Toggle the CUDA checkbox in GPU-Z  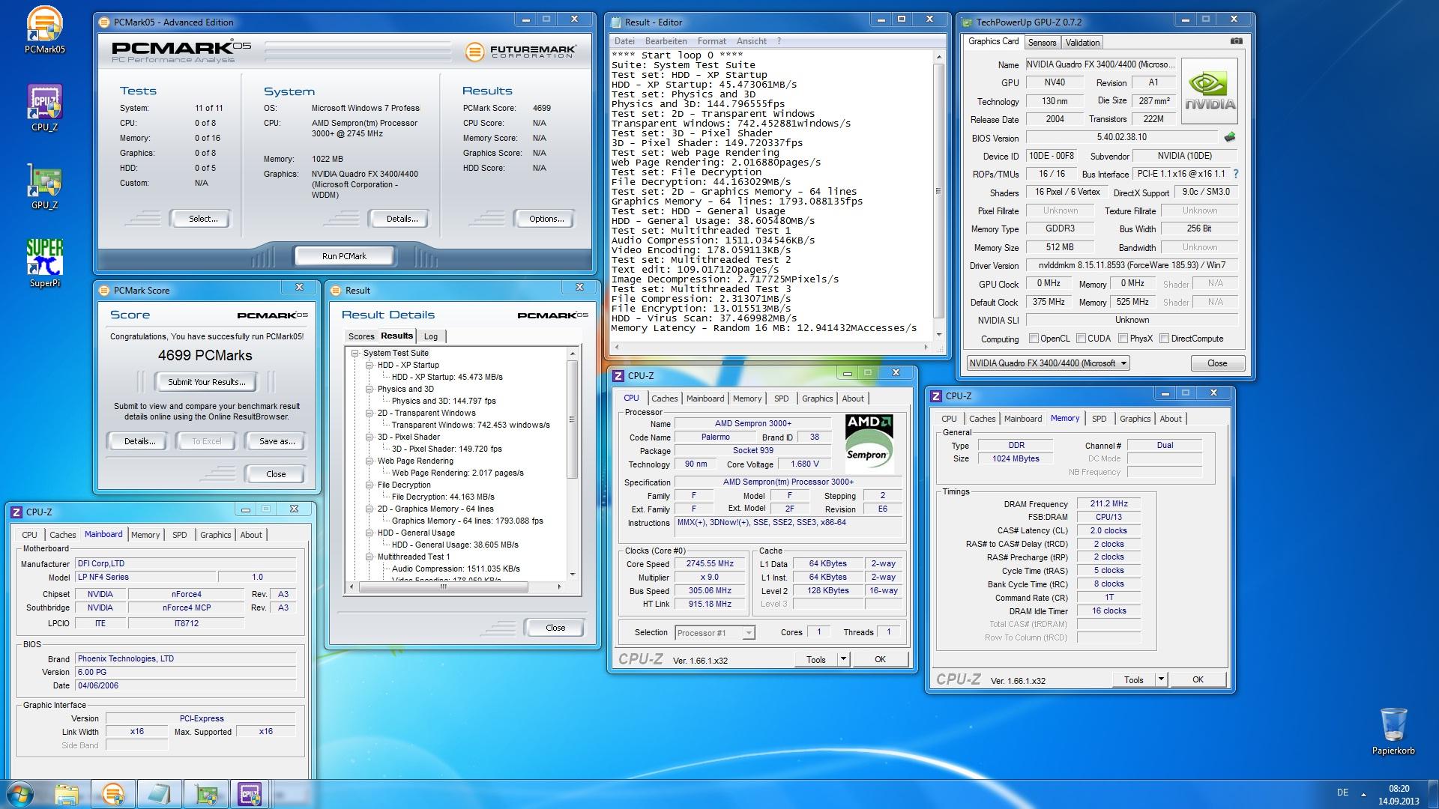[x=1081, y=339]
